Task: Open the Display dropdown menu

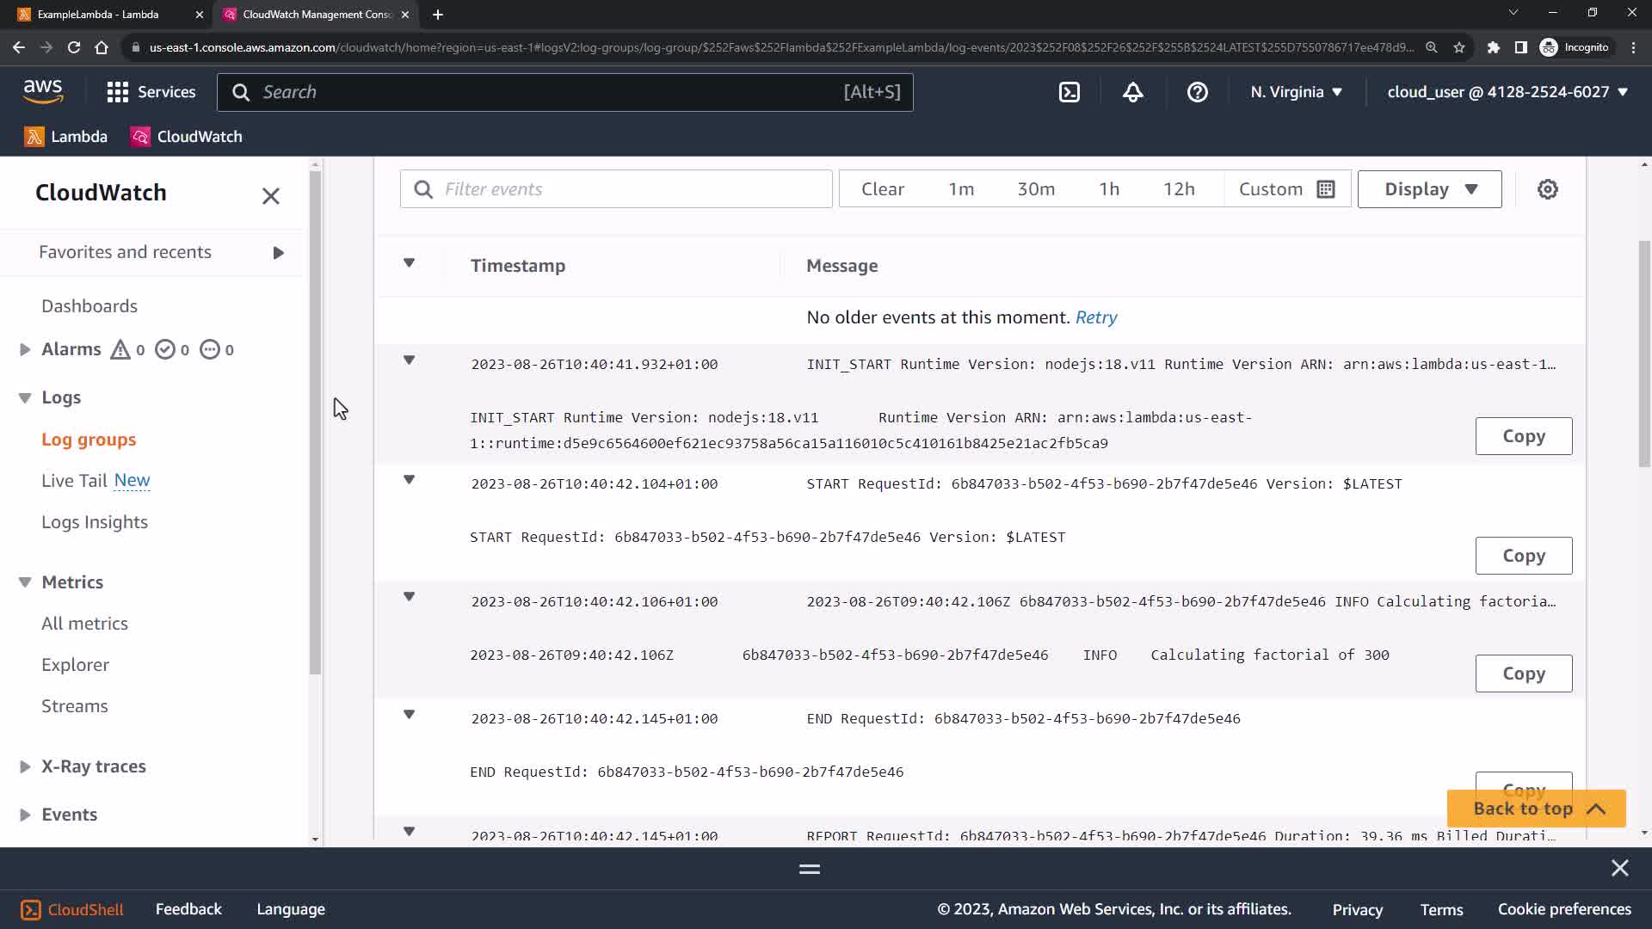Action: pos(1429,189)
